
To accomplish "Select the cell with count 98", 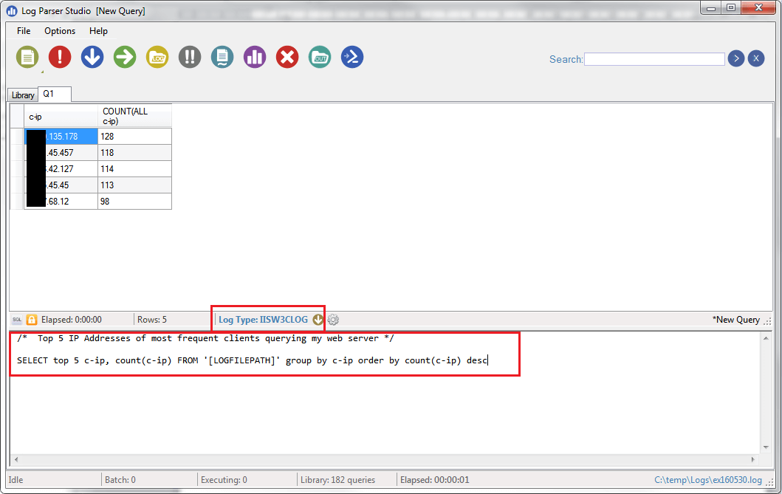I will click(x=134, y=202).
